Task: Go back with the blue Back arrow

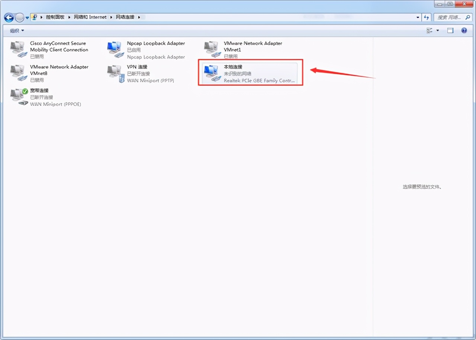Action: 9,17
